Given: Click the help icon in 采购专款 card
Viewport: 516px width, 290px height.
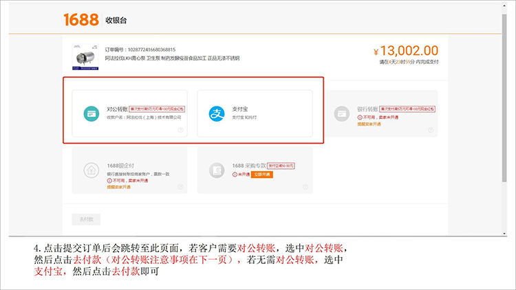Looking at the screenshot, I should click(305, 186).
